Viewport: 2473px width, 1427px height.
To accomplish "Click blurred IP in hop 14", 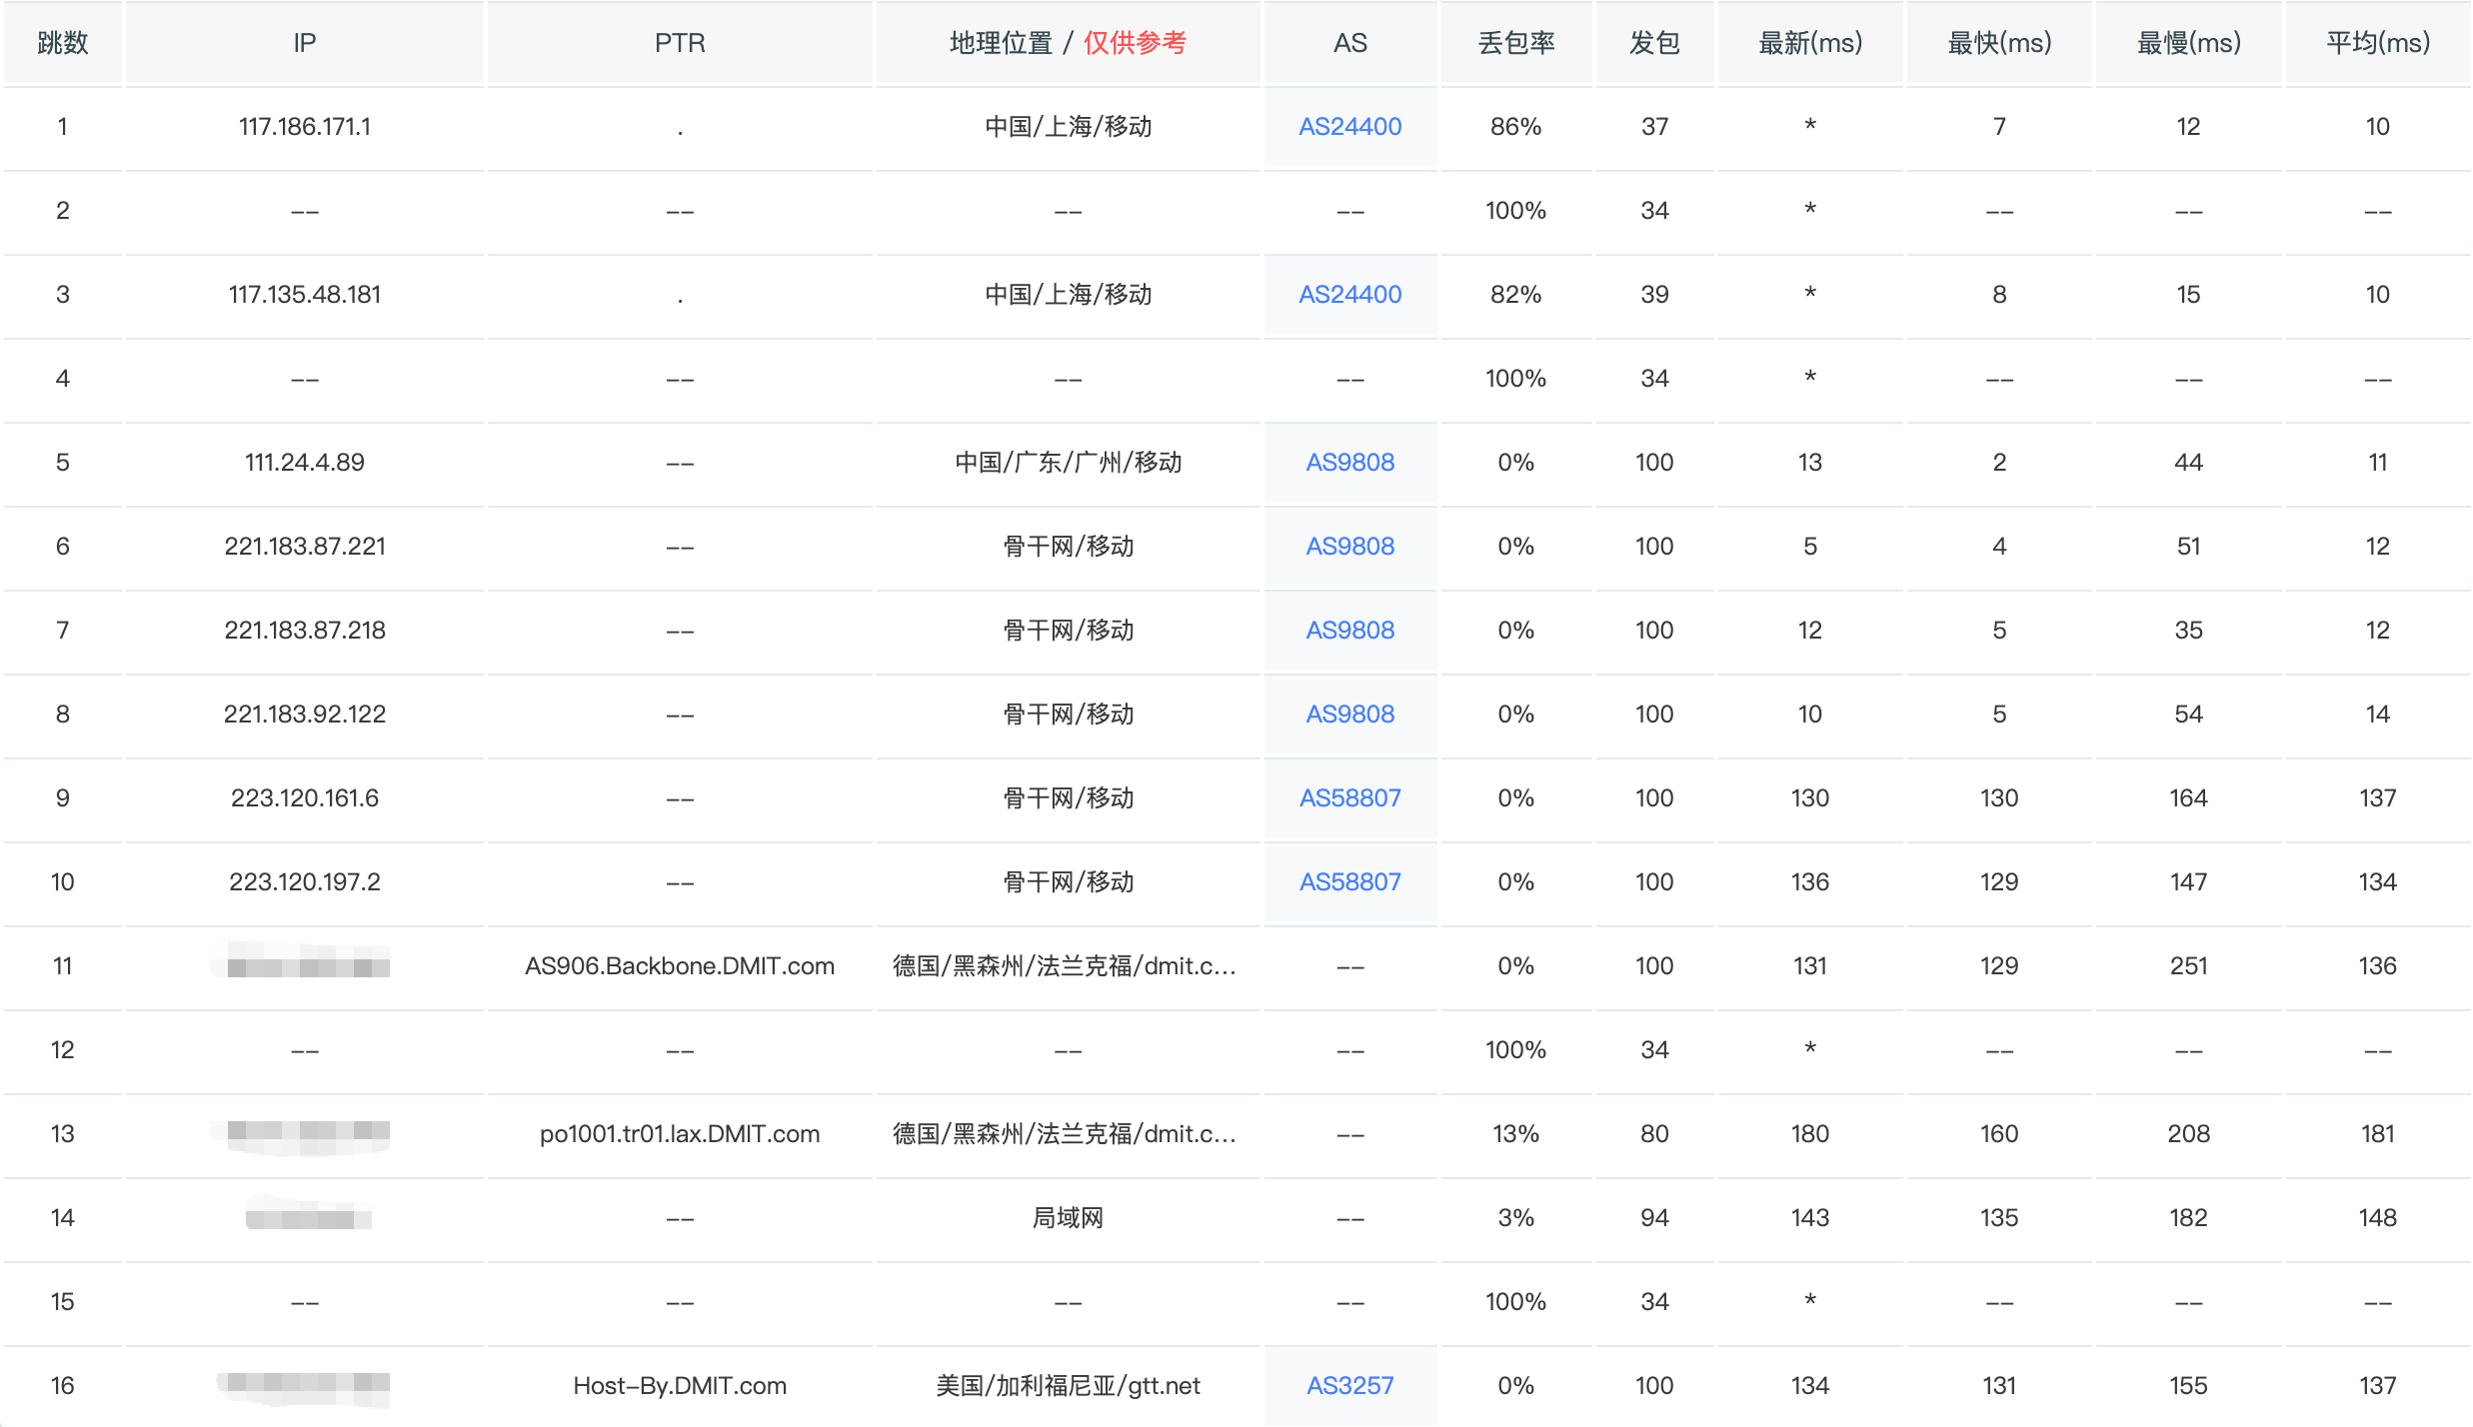I will coord(308,1218).
